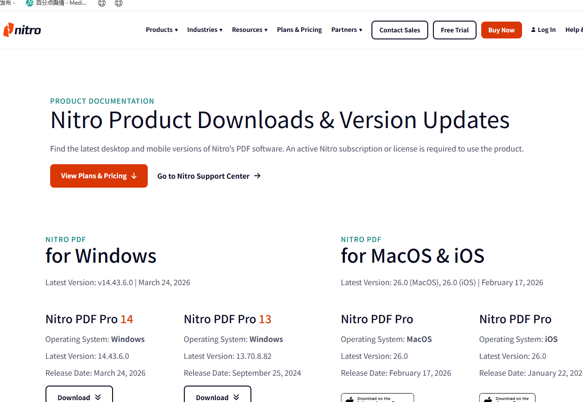Expand the Products dropdown menu
This screenshot has height=402, width=583.
point(162,30)
